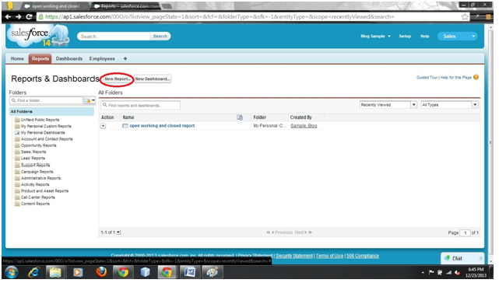Image resolution: width=499 pixels, height=283 pixels.
Task: Click the New Report button
Action: tap(117, 79)
